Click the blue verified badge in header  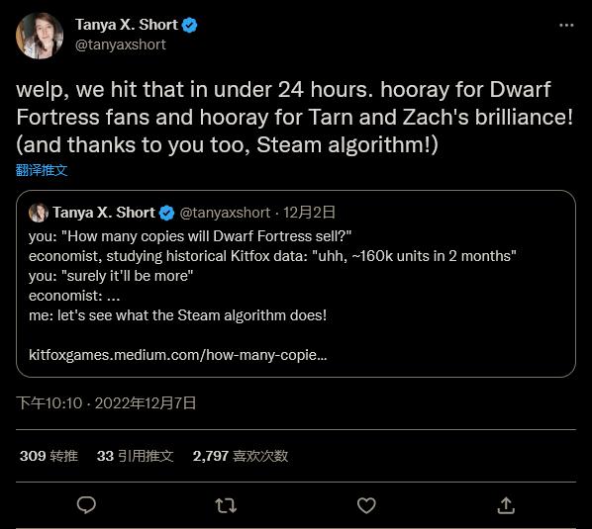[189, 26]
